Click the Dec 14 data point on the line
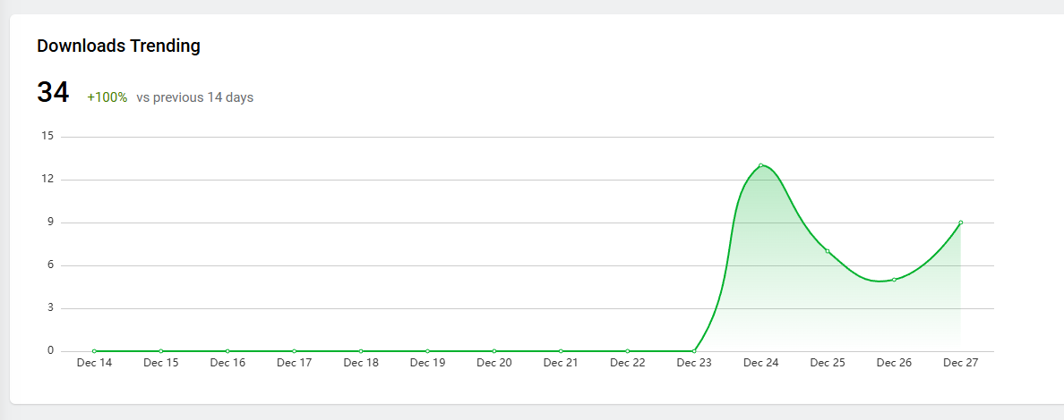1064x420 pixels. (x=94, y=351)
